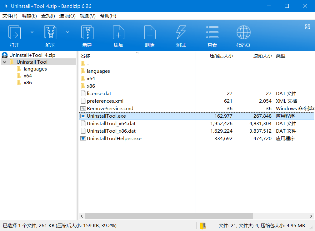This screenshot has width=315, height=231.
Task: Click the Extract (解压) toolbar icon
Action: [50, 32]
